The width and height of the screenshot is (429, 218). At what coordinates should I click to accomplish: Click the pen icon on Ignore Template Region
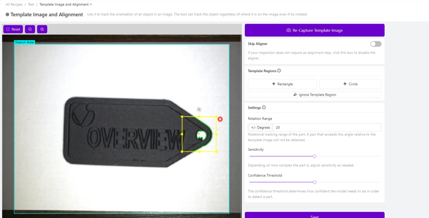coord(295,95)
